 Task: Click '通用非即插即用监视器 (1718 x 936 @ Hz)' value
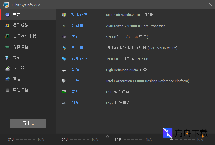[142, 48]
